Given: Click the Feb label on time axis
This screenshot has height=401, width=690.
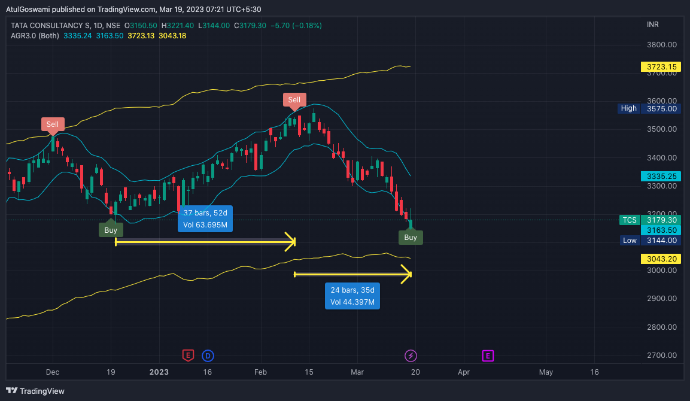Looking at the screenshot, I should [260, 372].
